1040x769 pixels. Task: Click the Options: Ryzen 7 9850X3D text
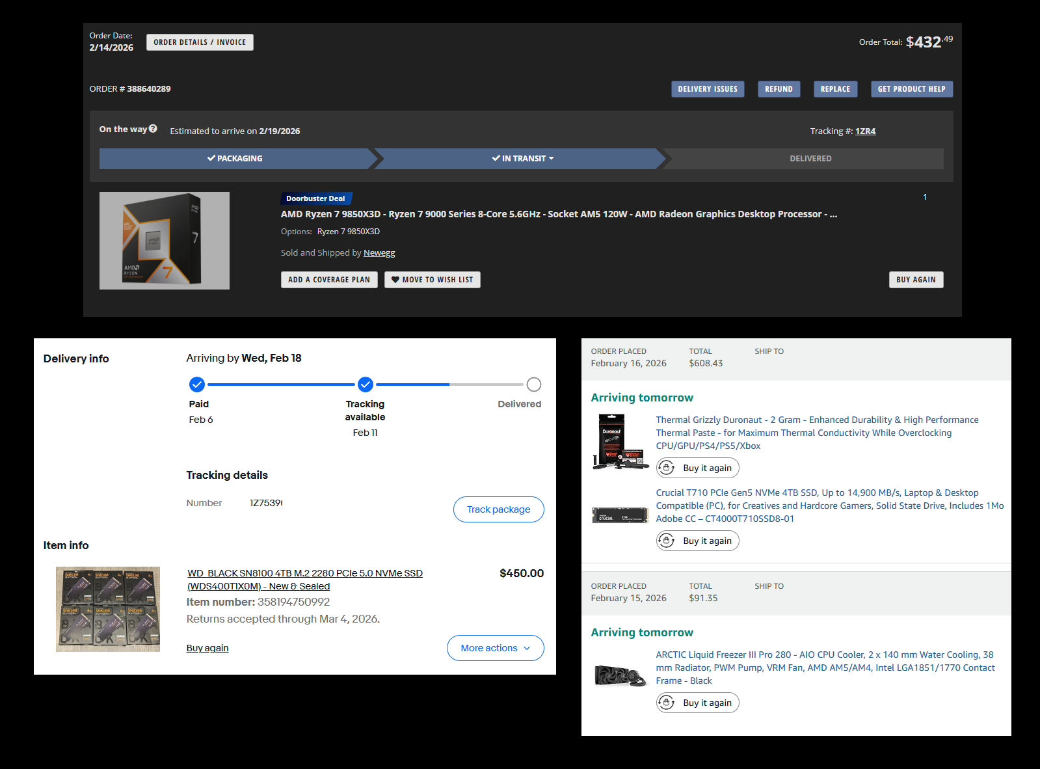pyautogui.click(x=330, y=232)
